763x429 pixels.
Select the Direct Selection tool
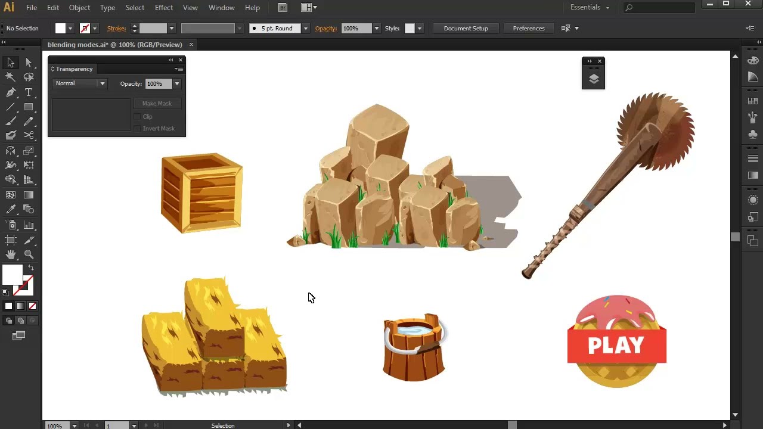pos(29,63)
